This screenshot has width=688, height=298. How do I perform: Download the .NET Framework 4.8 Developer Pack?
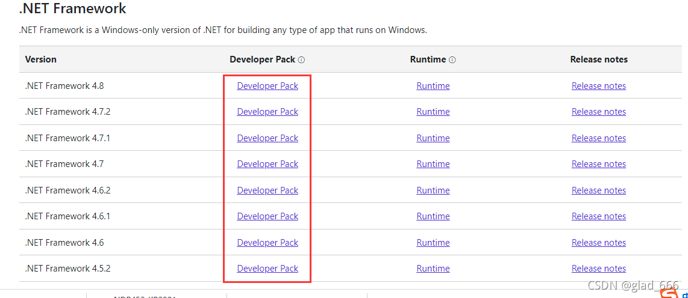[267, 86]
